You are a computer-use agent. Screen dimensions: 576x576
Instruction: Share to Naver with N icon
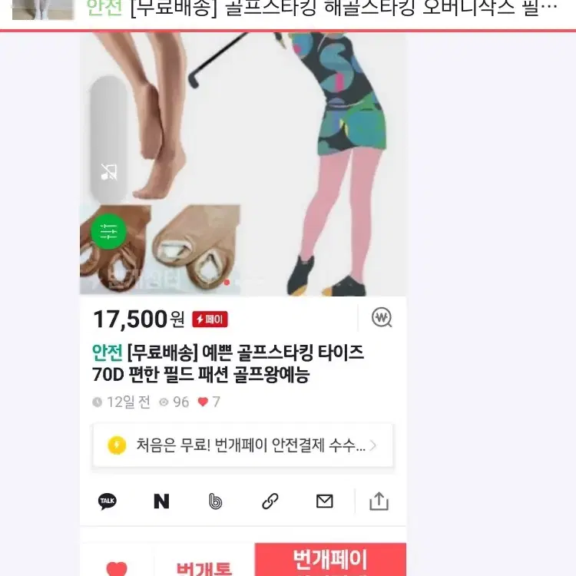pyautogui.click(x=161, y=501)
